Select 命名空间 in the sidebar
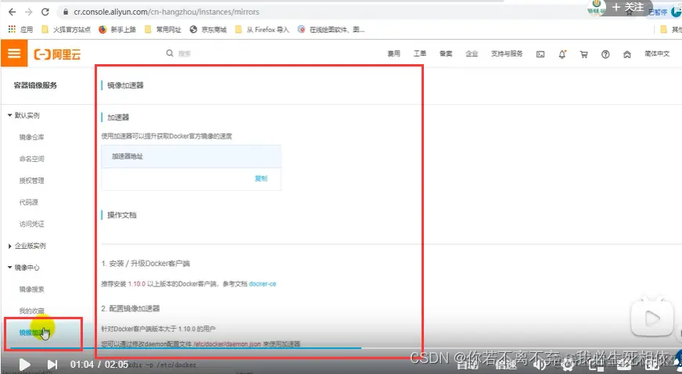Image resolution: width=682 pixels, height=374 pixels. point(31,159)
